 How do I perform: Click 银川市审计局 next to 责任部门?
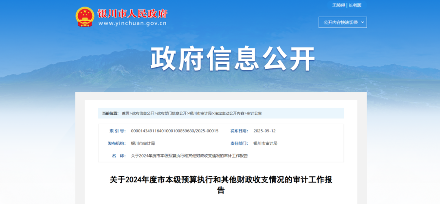265,143
